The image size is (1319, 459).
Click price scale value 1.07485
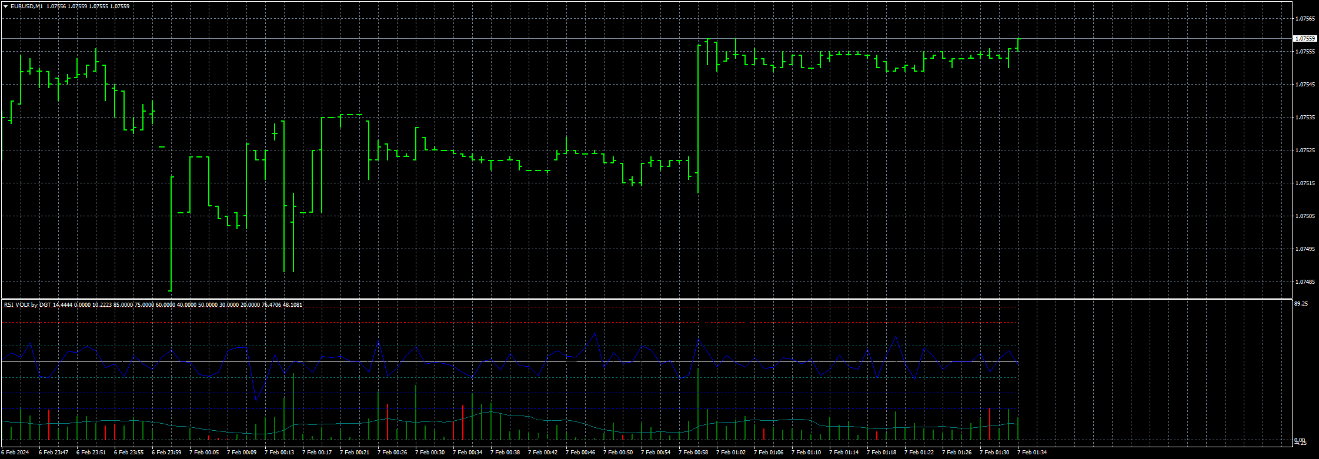pyautogui.click(x=1305, y=282)
